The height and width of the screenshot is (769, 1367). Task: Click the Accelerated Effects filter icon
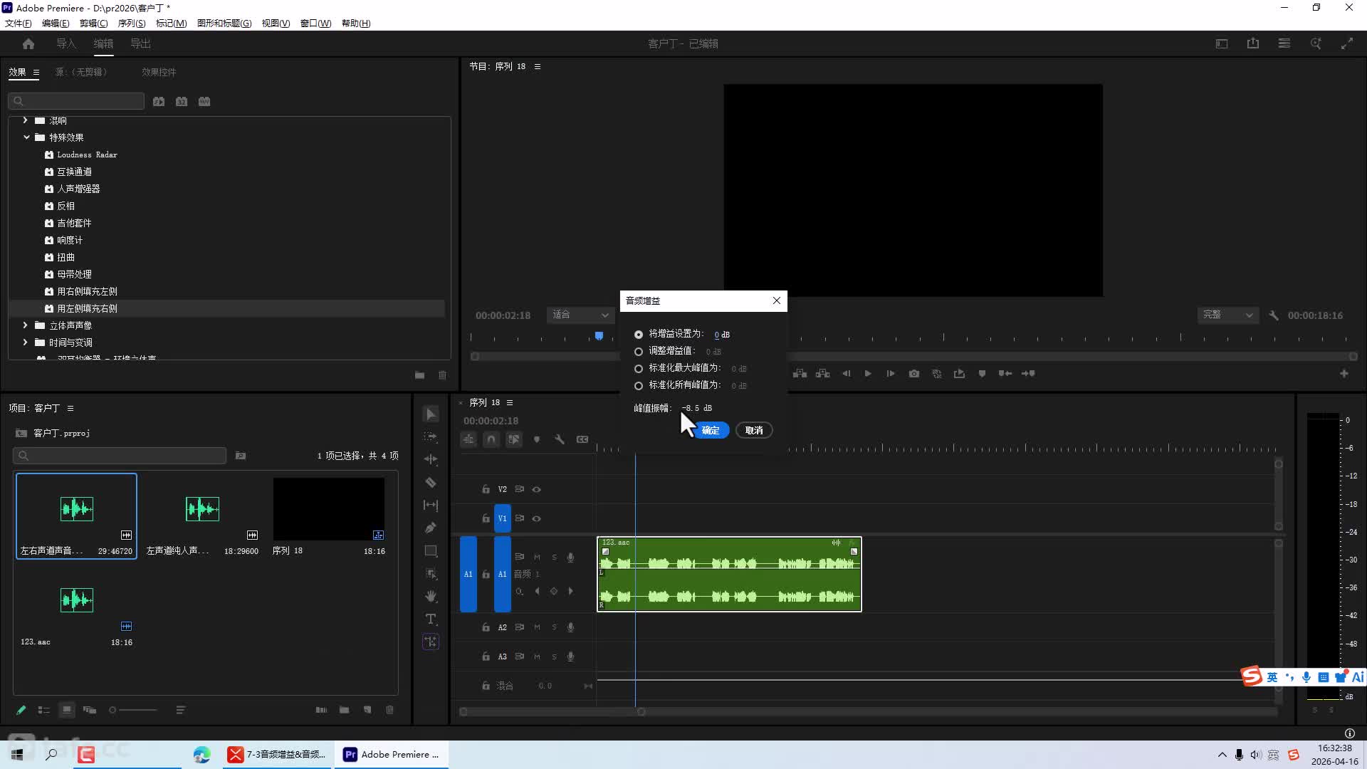point(159,101)
